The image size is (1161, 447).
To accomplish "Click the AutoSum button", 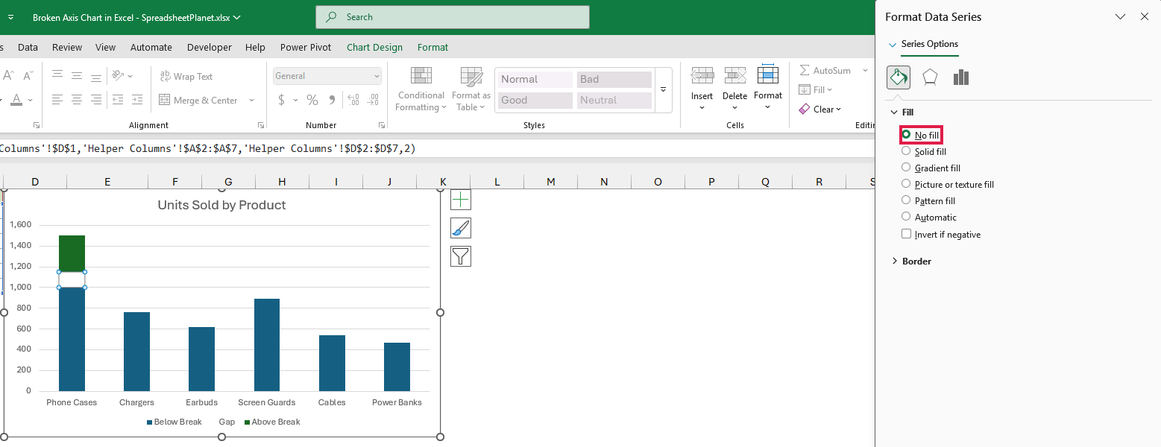I will click(x=825, y=70).
